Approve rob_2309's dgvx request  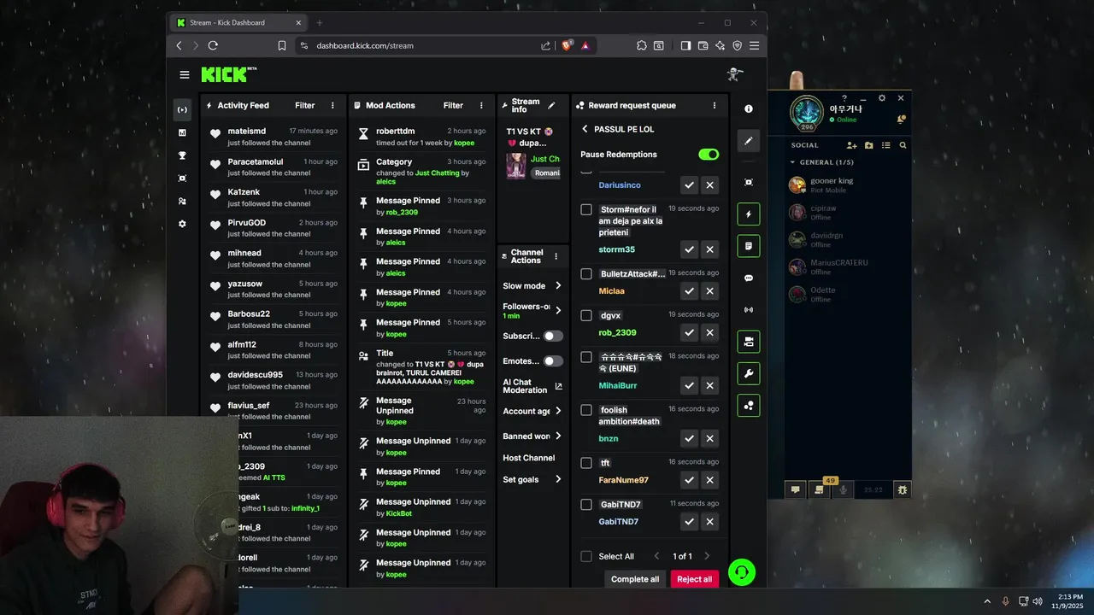click(x=689, y=332)
